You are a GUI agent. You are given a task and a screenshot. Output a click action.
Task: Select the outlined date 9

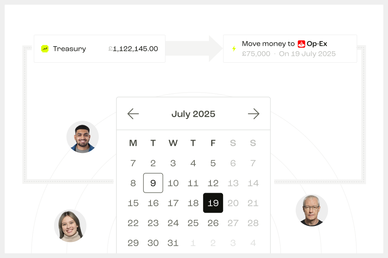coord(153,183)
